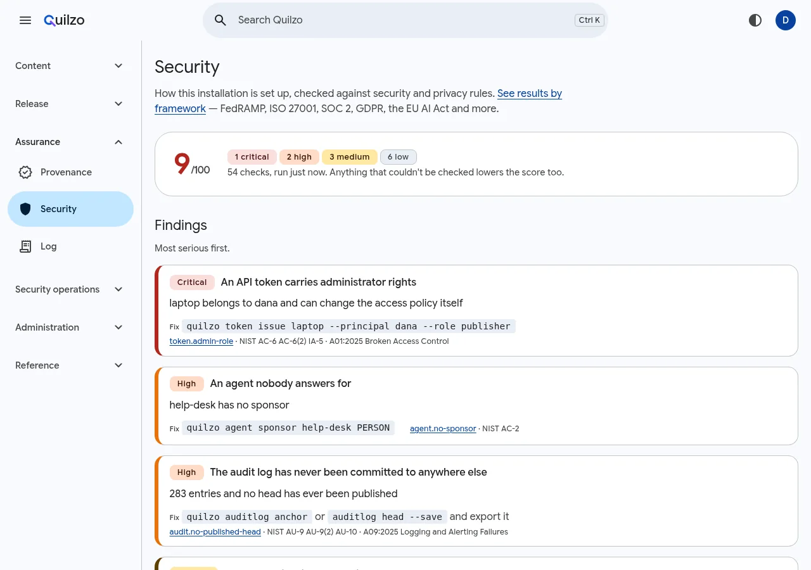Focus the Search Quilzo field
Screen dimensions: 811x570
pyautogui.click(x=405, y=20)
